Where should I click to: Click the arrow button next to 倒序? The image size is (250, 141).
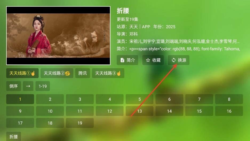(x=28, y=86)
